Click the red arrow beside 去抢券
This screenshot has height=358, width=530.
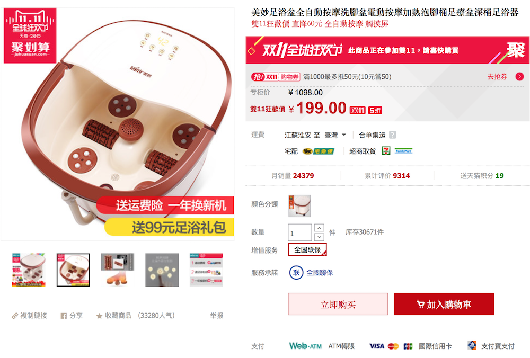[x=519, y=77]
